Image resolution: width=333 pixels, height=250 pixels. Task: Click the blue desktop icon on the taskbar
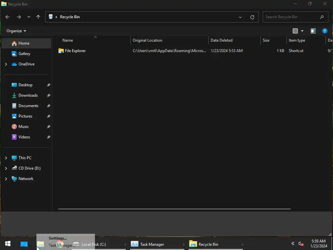pos(24,244)
